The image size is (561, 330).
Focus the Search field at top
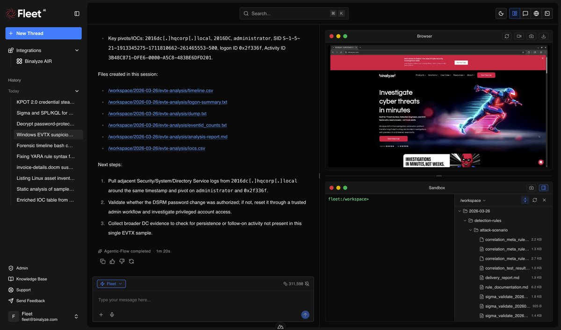click(x=294, y=14)
